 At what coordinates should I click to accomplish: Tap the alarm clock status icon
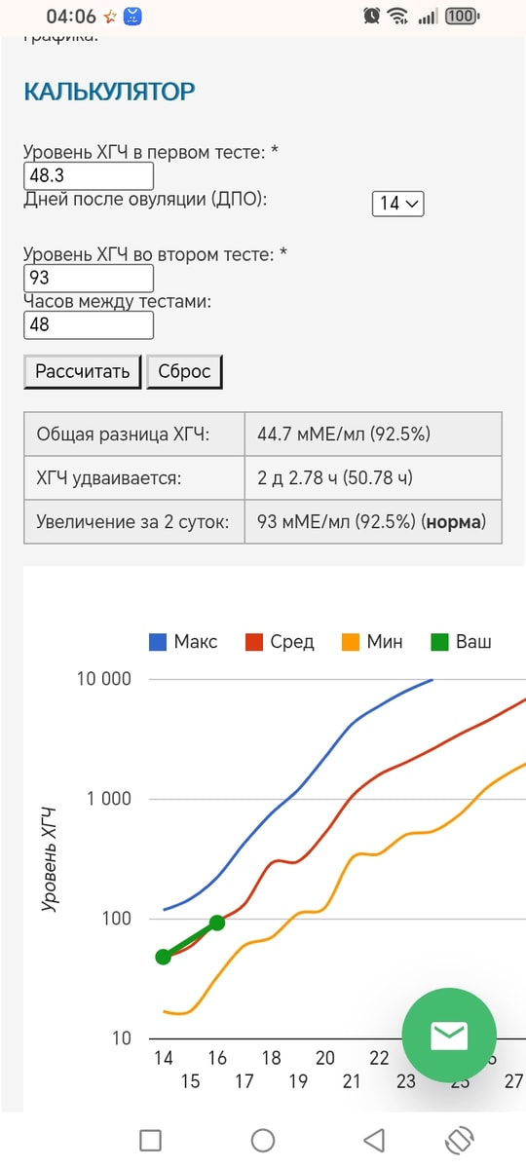[x=371, y=16]
